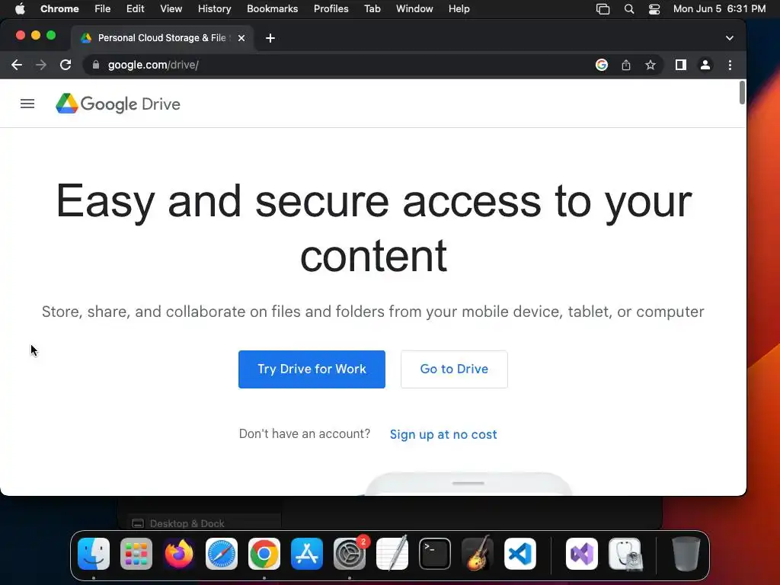Click the browser forward arrow
Screen dimensions: 780x585
[x=41, y=65]
